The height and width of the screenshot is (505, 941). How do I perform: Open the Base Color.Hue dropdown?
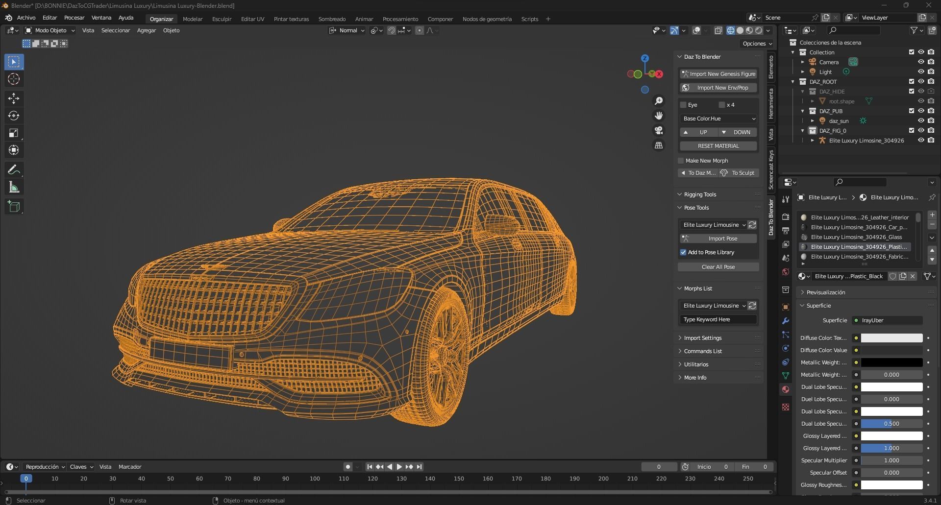click(718, 119)
